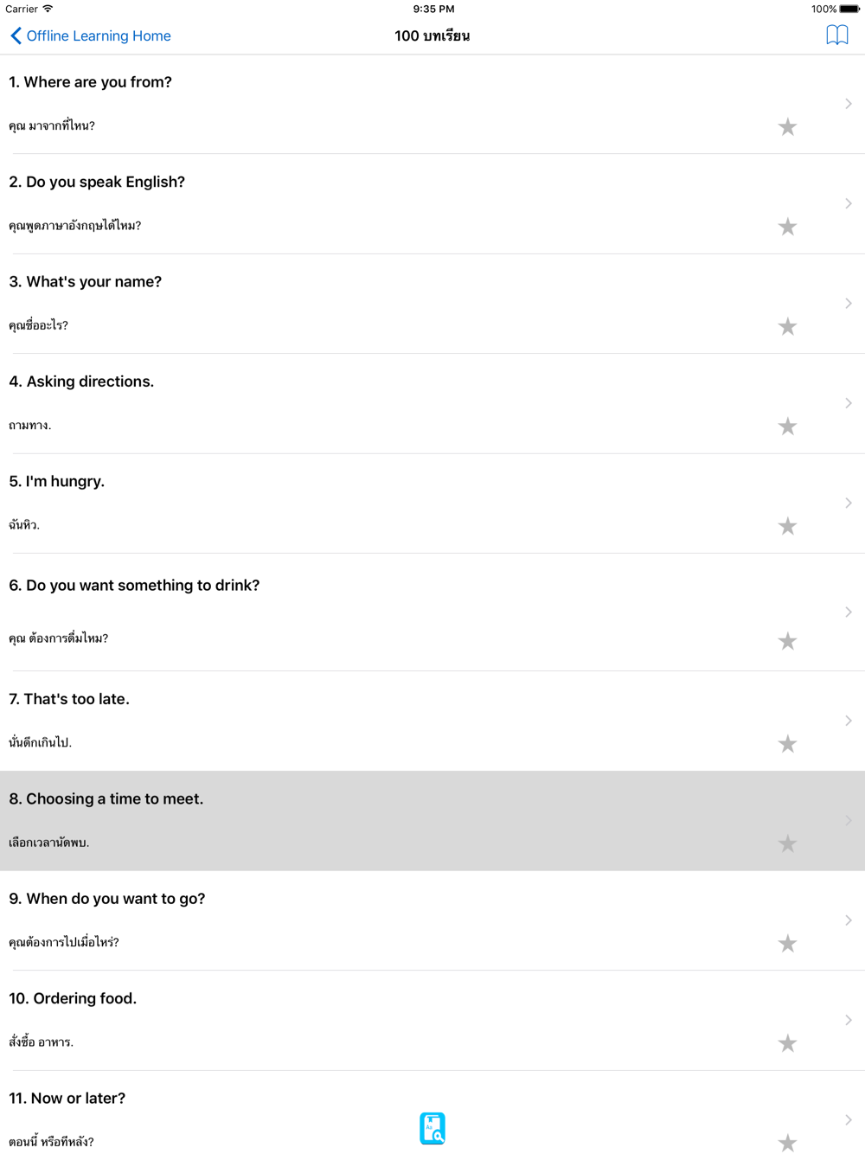Add "That's too late" to favorites
865x1154 pixels.
pos(787,744)
